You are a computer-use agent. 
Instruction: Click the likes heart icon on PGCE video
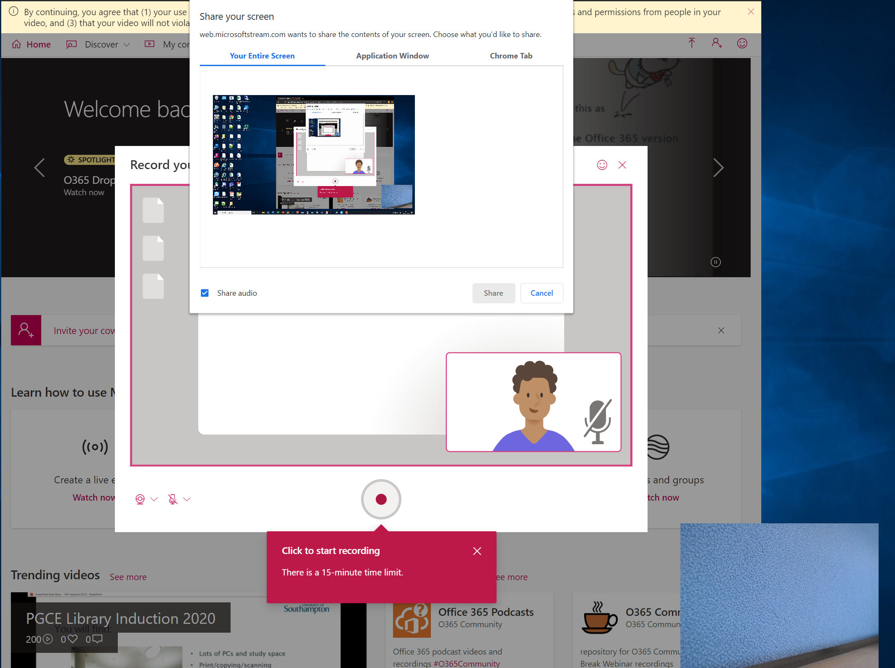point(73,639)
